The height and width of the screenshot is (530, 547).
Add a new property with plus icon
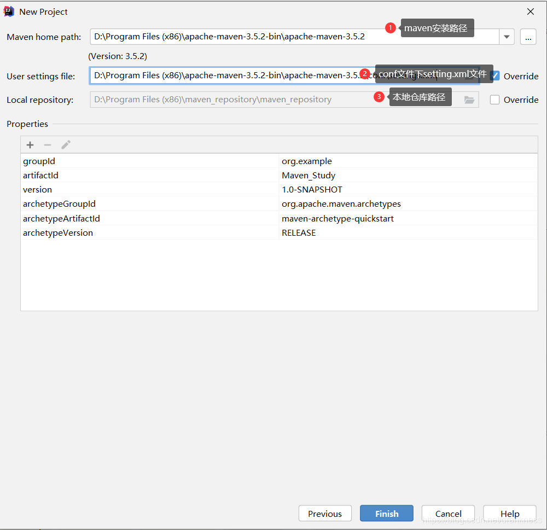(x=30, y=145)
